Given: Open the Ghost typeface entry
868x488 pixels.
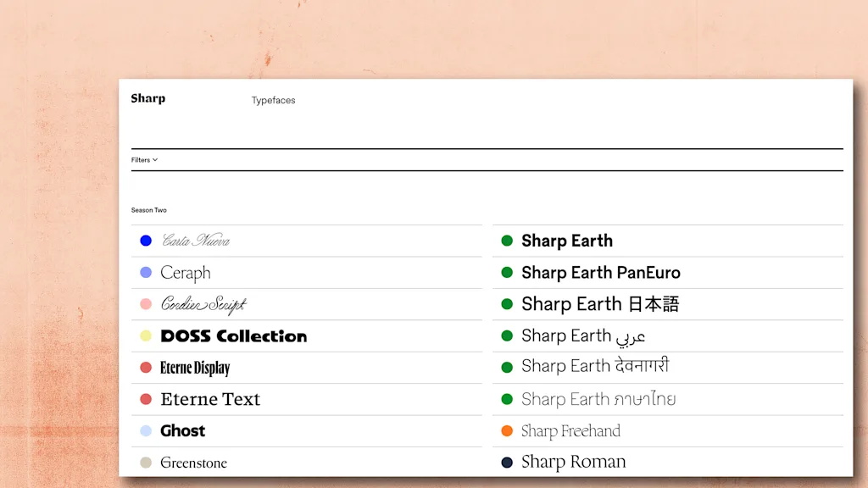Looking at the screenshot, I should [183, 430].
